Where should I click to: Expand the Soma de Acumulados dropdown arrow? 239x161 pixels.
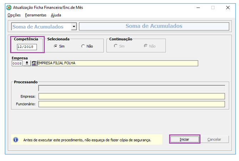(74, 26)
